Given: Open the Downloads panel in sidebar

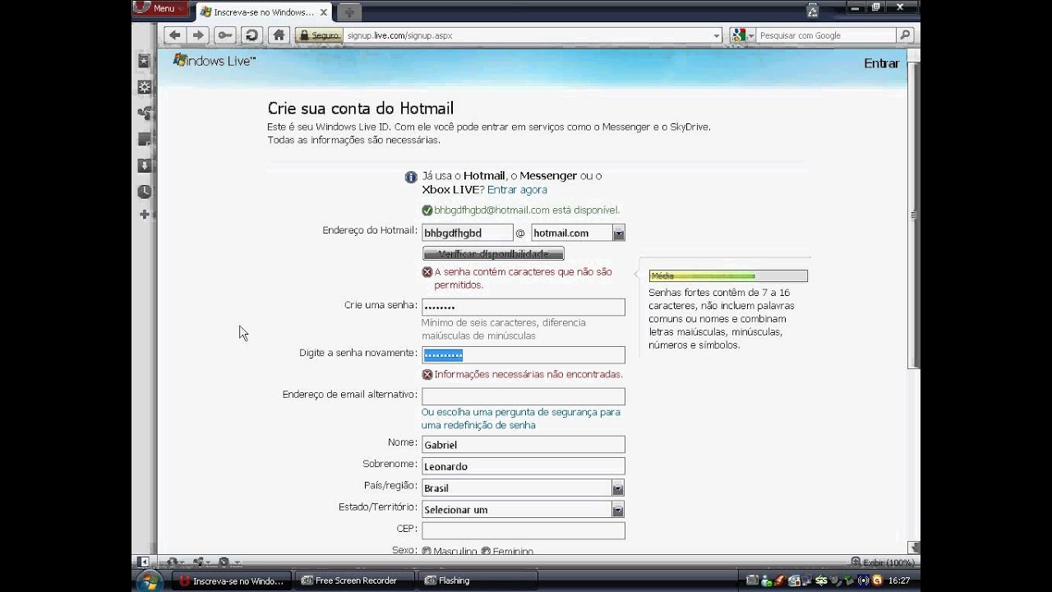Looking at the screenshot, I should click(x=144, y=165).
